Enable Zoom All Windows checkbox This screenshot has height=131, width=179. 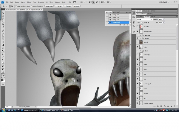coord(32,6)
